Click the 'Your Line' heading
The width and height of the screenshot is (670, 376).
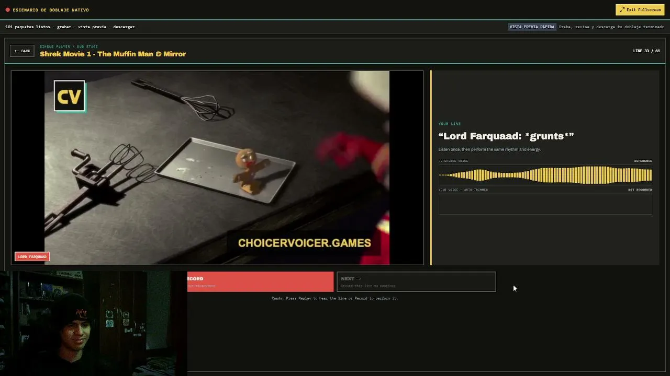(x=450, y=124)
